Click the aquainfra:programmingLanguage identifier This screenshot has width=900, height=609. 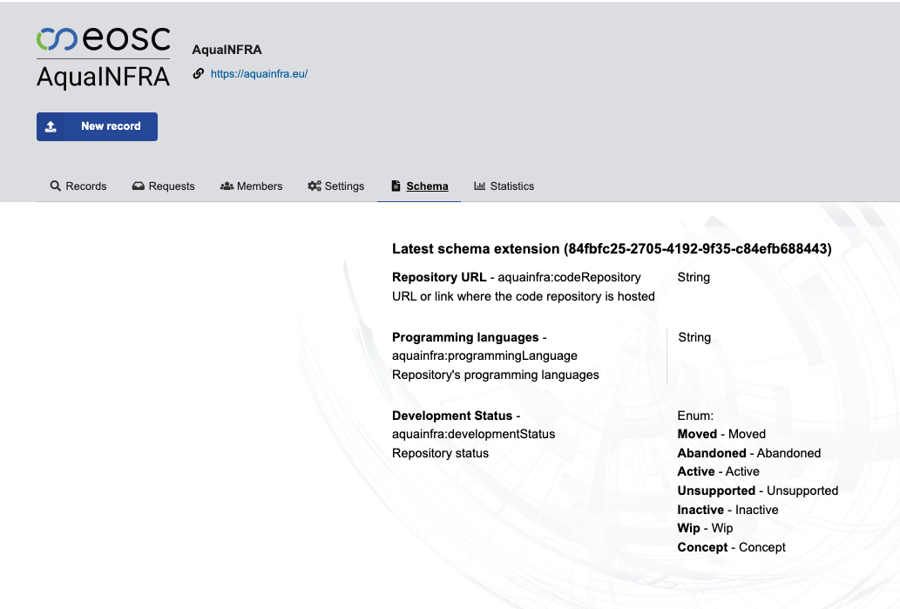[x=484, y=355]
